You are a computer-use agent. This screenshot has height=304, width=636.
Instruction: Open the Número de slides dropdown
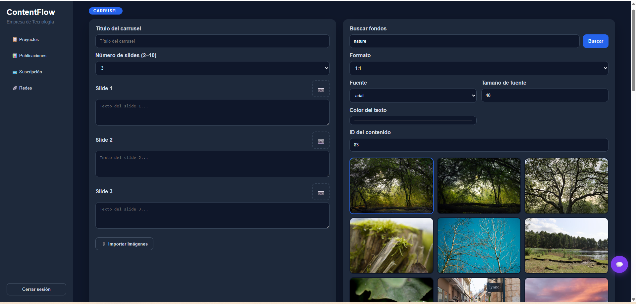[212, 68]
